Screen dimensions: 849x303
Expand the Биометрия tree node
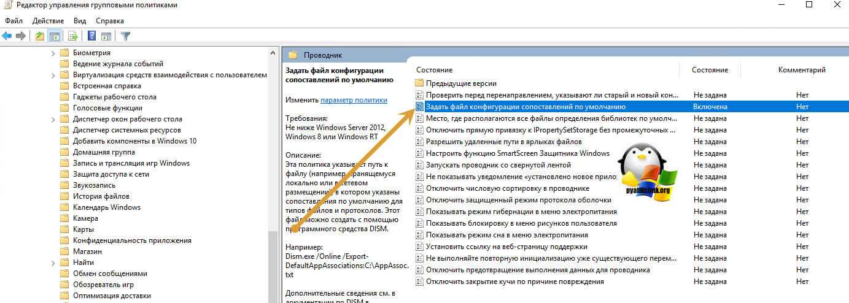(53, 53)
